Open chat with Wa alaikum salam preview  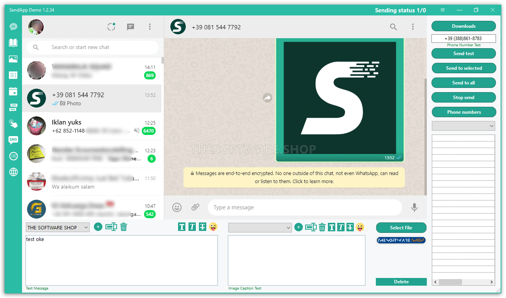coord(92,182)
